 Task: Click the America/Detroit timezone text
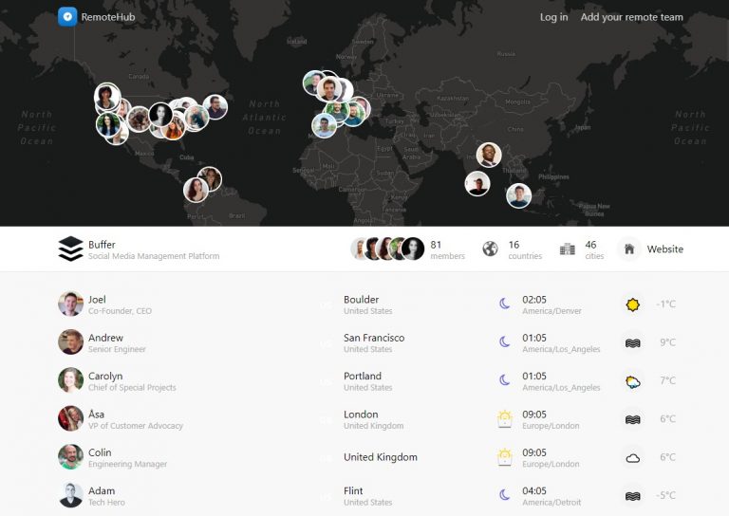click(x=551, y=503)
